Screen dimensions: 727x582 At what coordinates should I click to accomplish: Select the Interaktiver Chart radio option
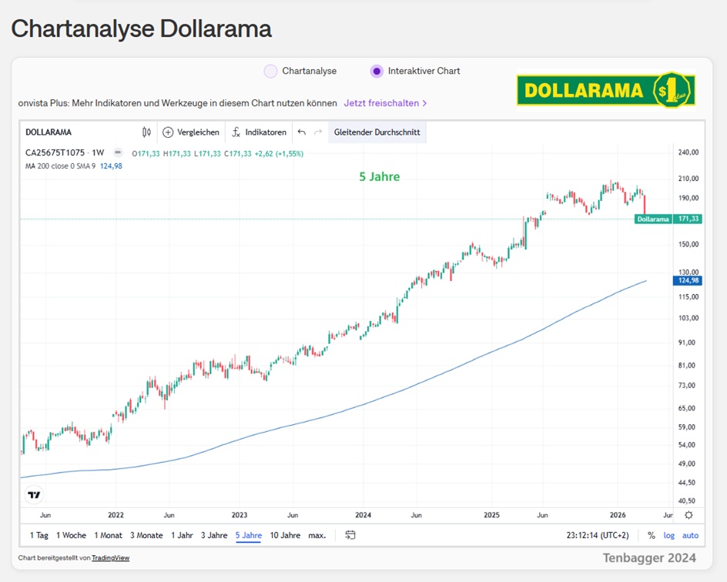click(376, 71)
